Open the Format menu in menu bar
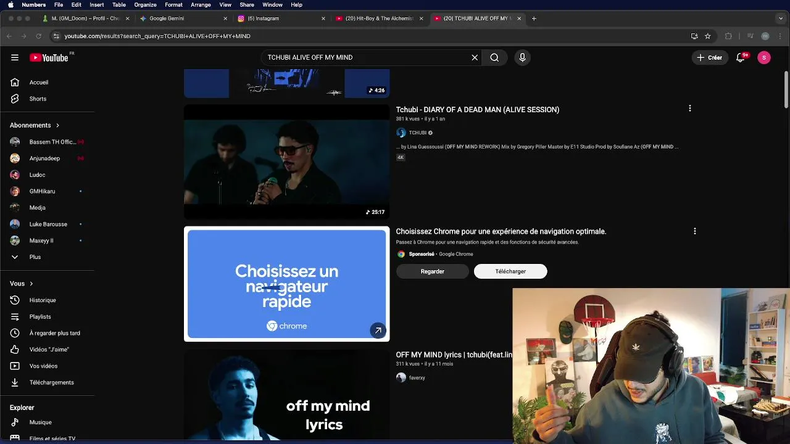 pos(173,5)
